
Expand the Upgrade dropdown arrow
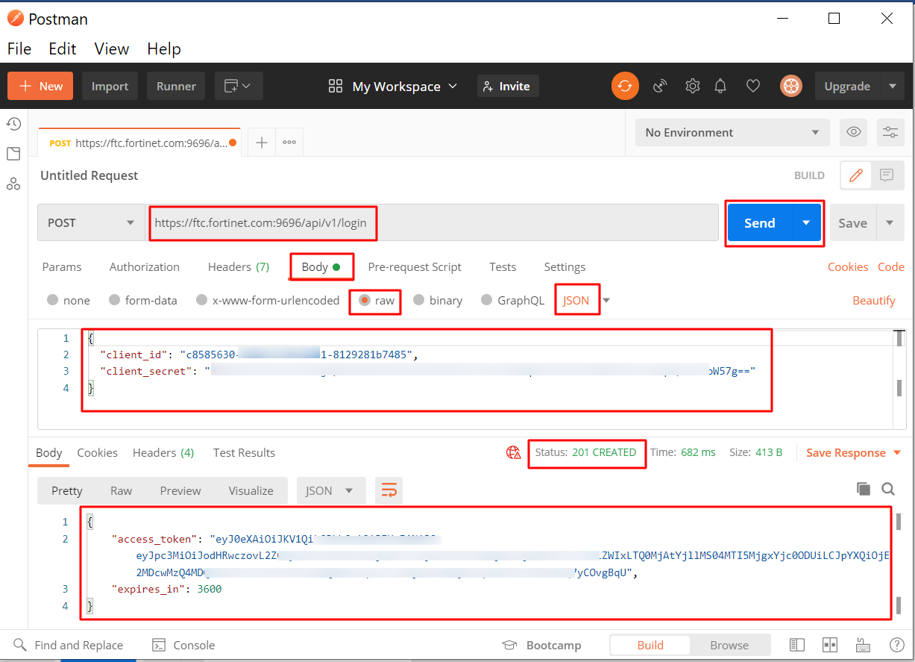892,86
